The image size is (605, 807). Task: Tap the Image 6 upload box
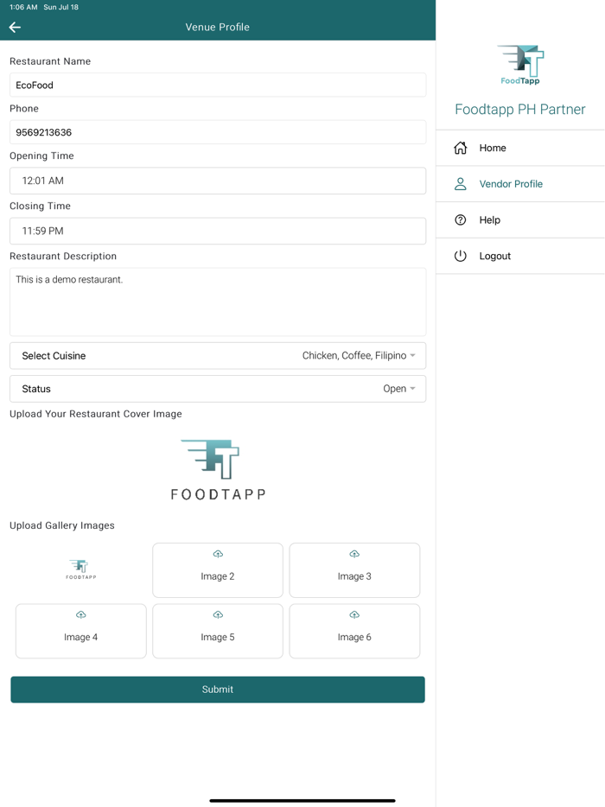[354, 631]
